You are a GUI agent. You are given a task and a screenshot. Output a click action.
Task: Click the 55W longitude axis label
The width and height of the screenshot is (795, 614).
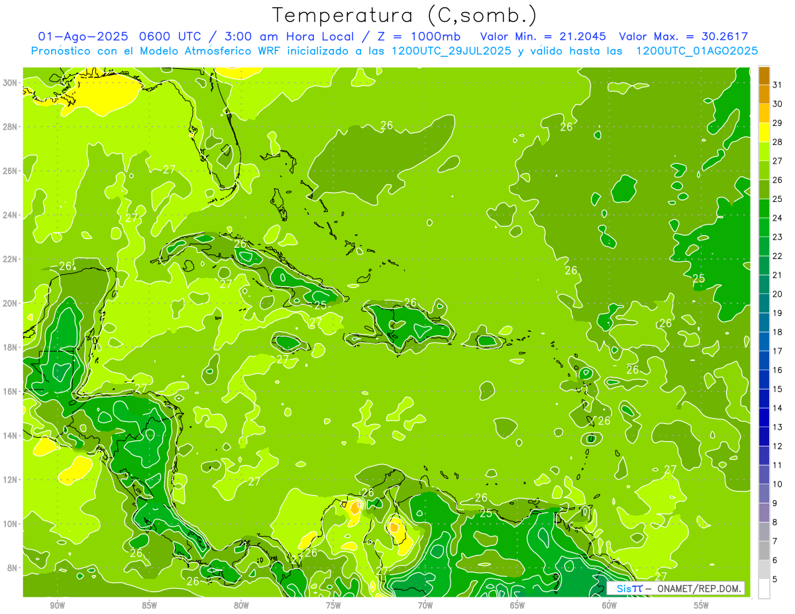701,605
